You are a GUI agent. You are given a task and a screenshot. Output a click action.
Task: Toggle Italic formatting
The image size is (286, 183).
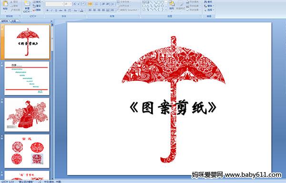(51, 10)
